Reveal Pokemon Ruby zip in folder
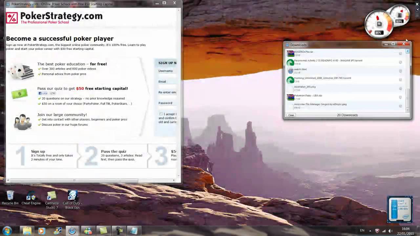 point(400,97)
